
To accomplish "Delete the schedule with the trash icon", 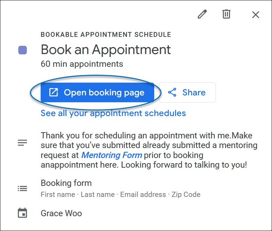I will tap(226, 14).
